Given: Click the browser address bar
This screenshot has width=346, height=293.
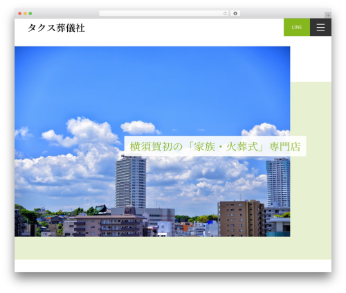Looking at the screenshot, I should click(164, 14).
